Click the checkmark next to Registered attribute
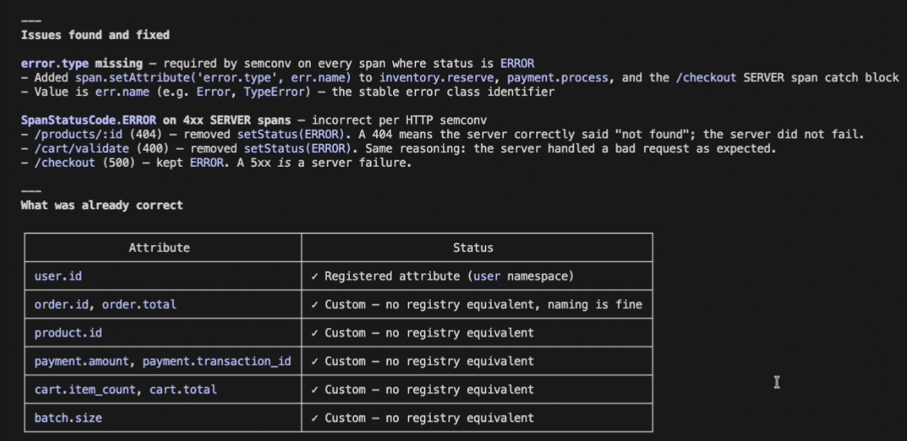 tap(315, 277)
